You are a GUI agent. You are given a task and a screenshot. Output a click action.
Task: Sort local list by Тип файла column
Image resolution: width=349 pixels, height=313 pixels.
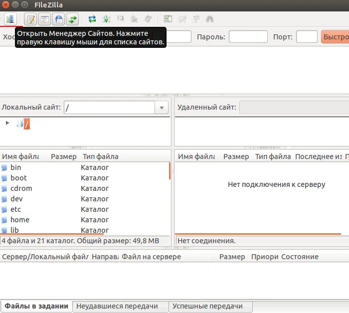coord(101,156)
